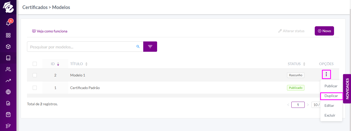This screenshot has height=131, width=351.
Task: Click the Novo button
Action: [324, 31]
